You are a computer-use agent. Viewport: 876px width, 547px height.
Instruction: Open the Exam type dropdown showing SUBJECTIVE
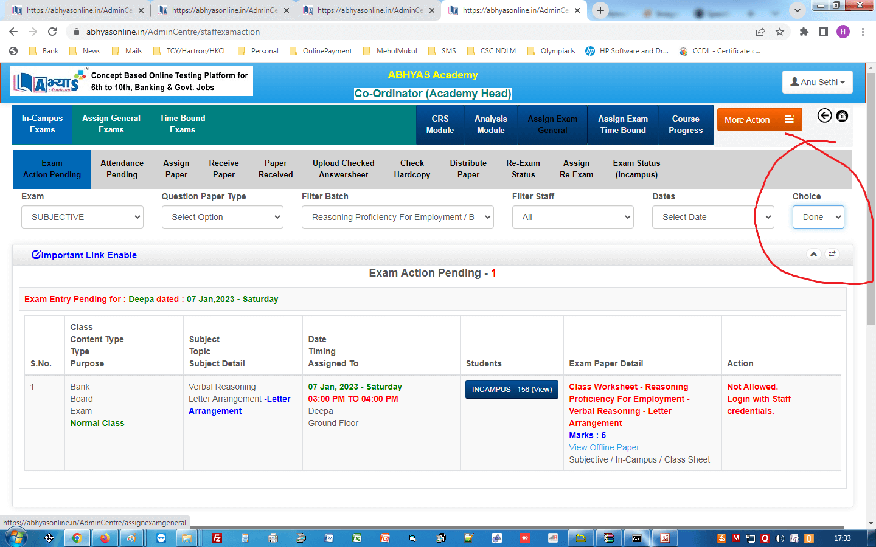tap(82, 217)
